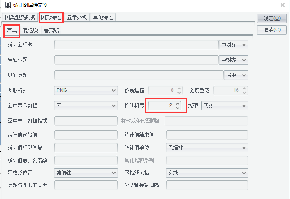Open the 其他特性 tab

[103, 17]
